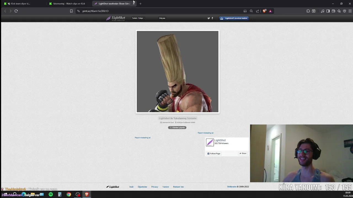This screenshot has height=198, width=353.
Task: Click the Skillbrains footer link
Action: tap(232, 187)
